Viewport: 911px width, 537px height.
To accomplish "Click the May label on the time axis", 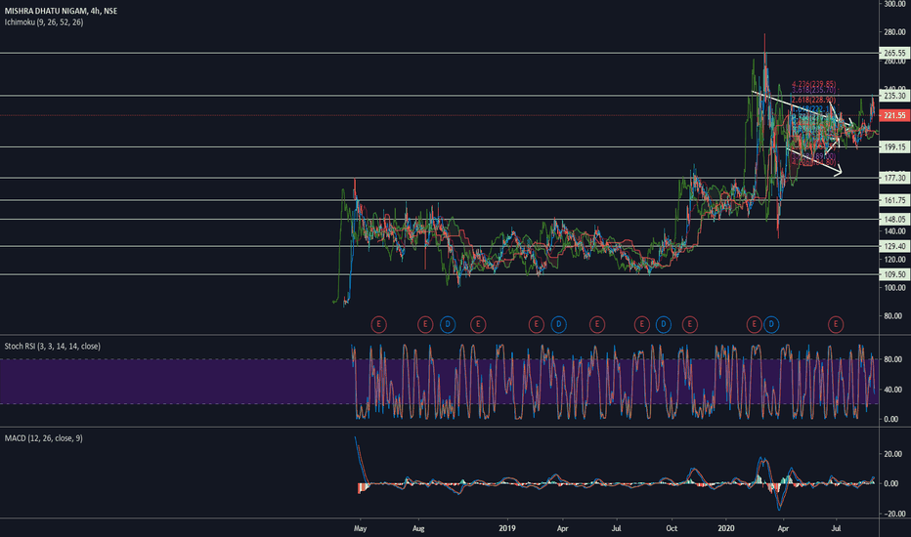I will coord(361,529).
